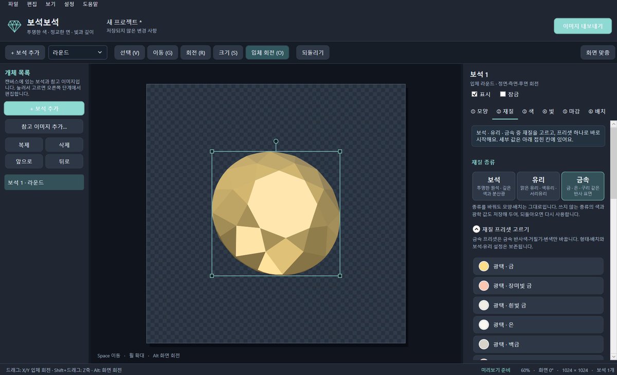
Task: Delete the gem with 삭제
Action: 64,145
